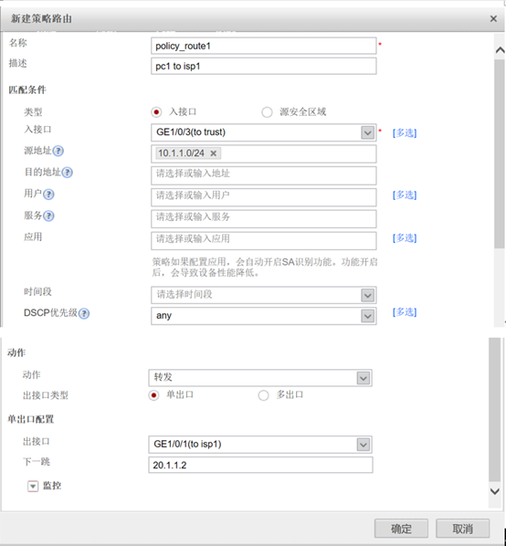Open the 动作 转发 dropdown
Image resolution: width=506 pixels, height=546 pixels.
click(364, 378)
